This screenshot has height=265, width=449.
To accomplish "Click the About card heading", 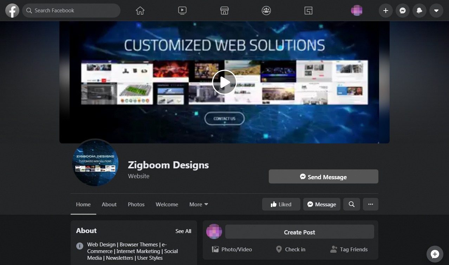I will 86,231.
